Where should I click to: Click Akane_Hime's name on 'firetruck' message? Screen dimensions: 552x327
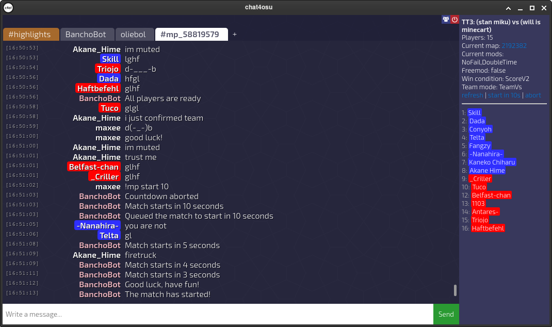tap(96, 255)
